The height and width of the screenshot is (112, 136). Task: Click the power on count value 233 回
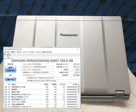(74, 73)
